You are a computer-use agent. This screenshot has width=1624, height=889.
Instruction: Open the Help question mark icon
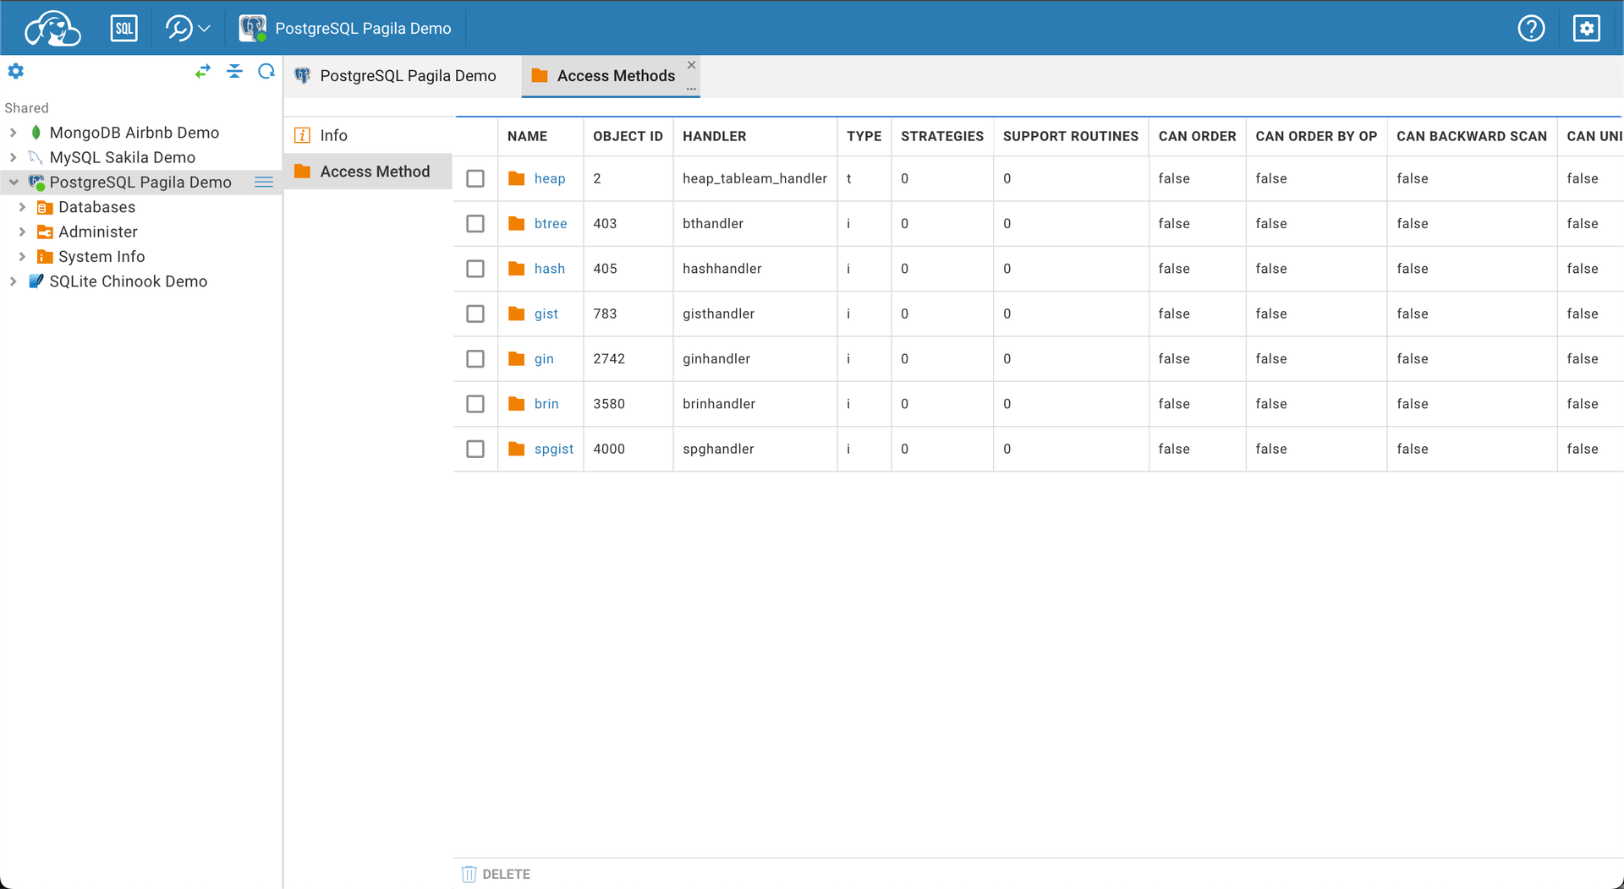click(1531, 28)
